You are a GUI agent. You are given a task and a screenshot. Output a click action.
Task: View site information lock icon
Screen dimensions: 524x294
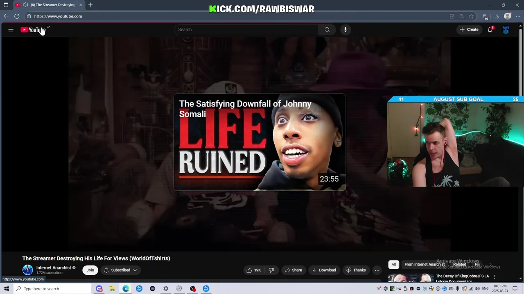[29, 16]
